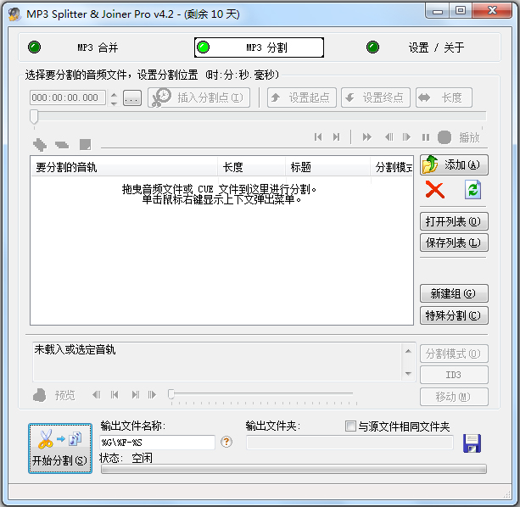Viewport: 520px width, 507px height.
Task: Click 保存列表 (L) button
Action: 454,242
